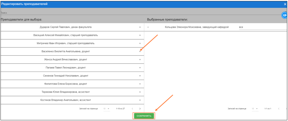
Task: Add Терехова Юлия Владимировна with plus icon
Action: (140, 92)
